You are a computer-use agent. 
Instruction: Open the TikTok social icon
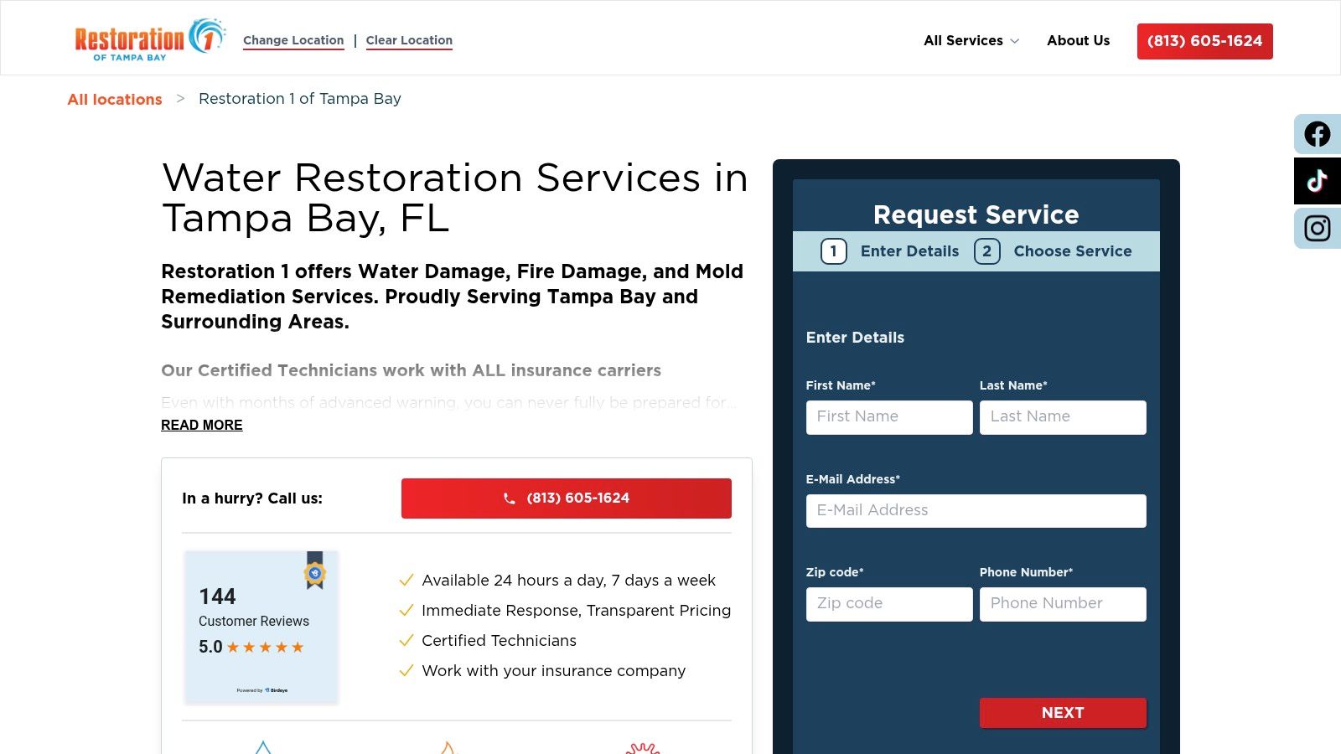click(x=1318, y=181)
